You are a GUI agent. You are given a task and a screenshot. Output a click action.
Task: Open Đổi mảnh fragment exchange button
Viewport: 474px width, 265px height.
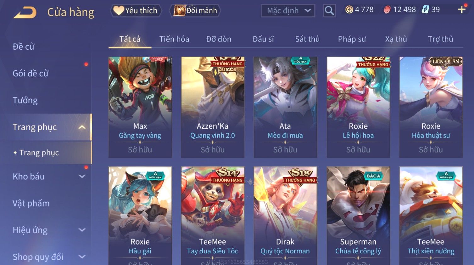[195, 11]
